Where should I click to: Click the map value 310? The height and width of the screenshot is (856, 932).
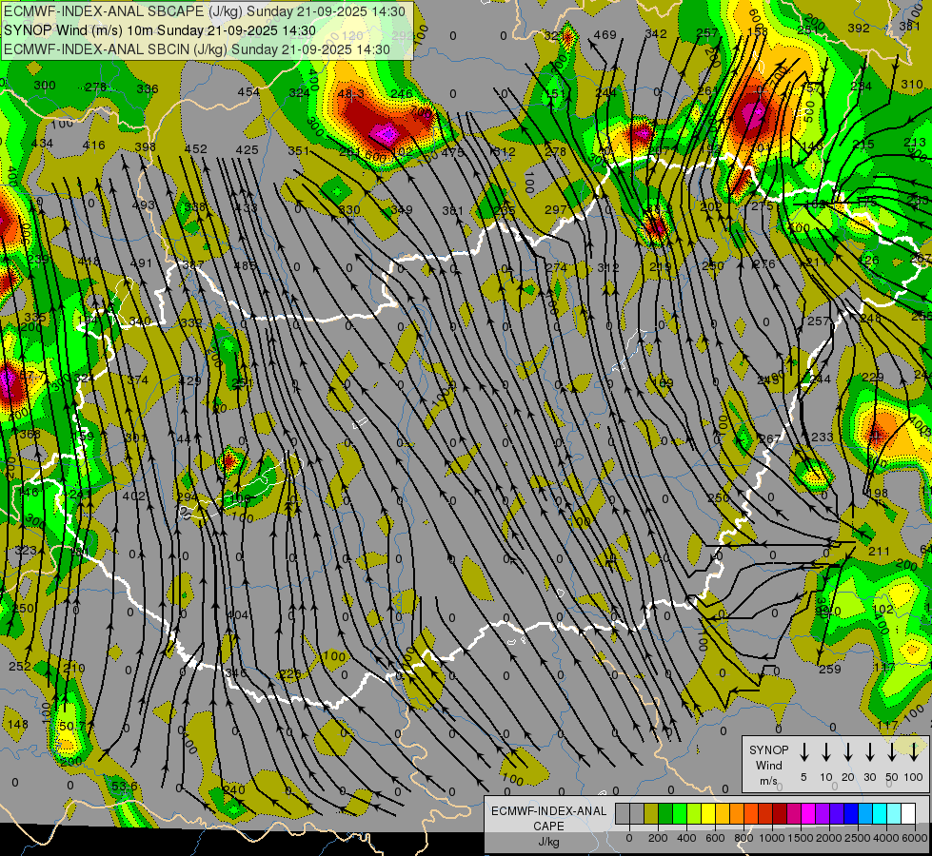pyautogui.click(x=912, y=85)
